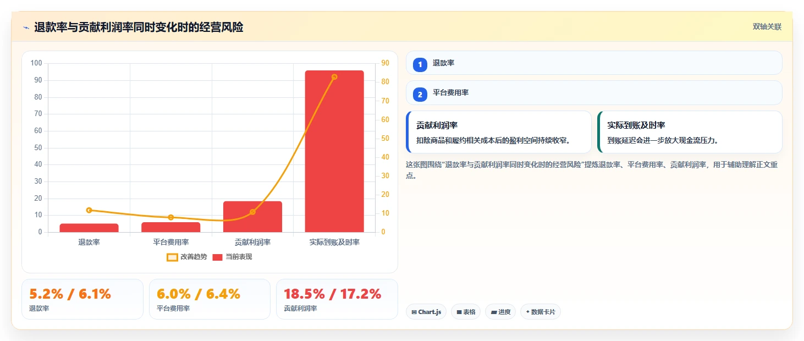Click the trend line point above 实际到账及时率
Screen dimensions: 804x341
334,77
